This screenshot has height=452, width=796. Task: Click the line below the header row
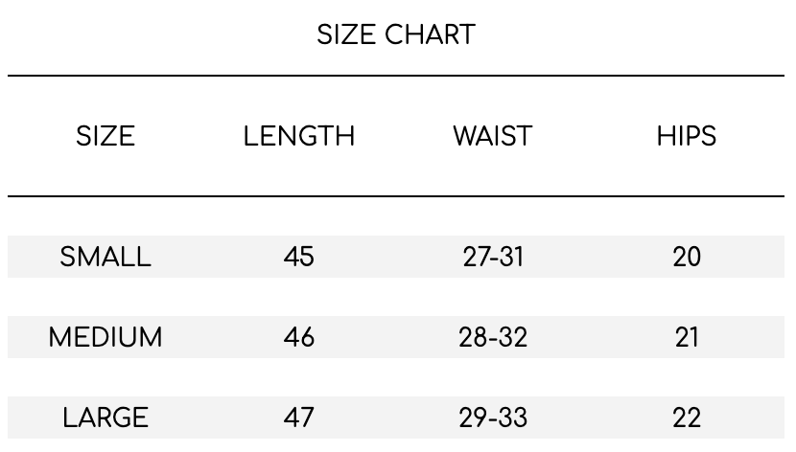(396, 196)
